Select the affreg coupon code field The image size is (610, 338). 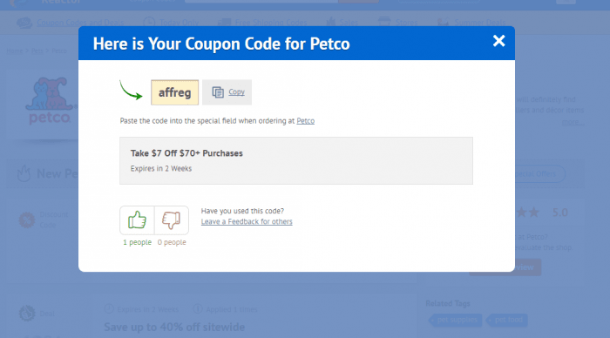[174, 92]
